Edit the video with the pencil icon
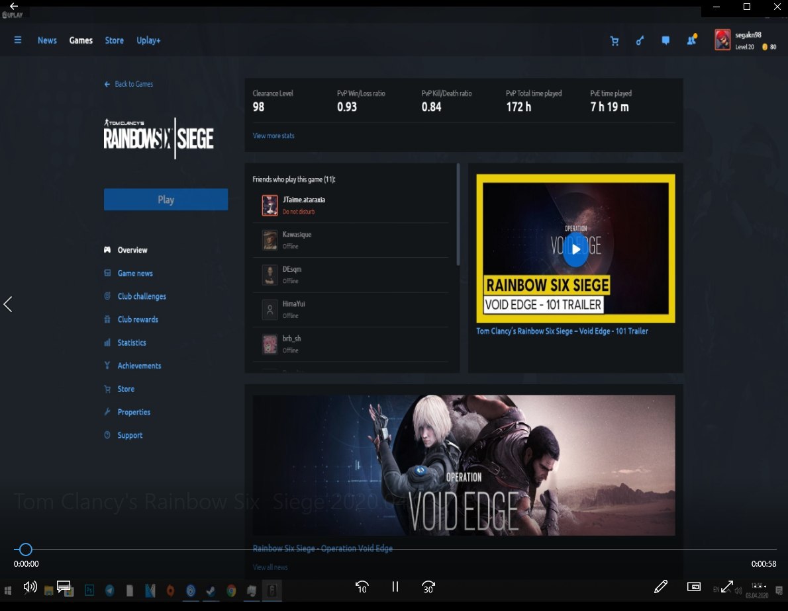Screen dimensions: 788x611 (660, 587)
